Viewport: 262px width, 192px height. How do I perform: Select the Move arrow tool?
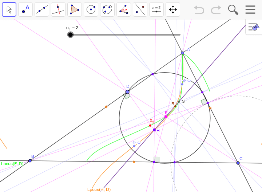(9, 9)
